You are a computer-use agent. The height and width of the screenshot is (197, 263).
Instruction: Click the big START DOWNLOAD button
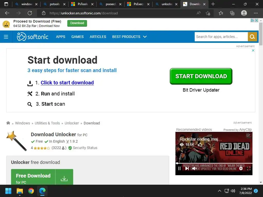201,76
